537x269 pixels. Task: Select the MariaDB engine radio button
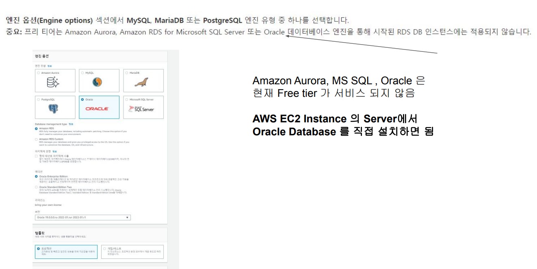pyautogui.click(x=127, y=73)
